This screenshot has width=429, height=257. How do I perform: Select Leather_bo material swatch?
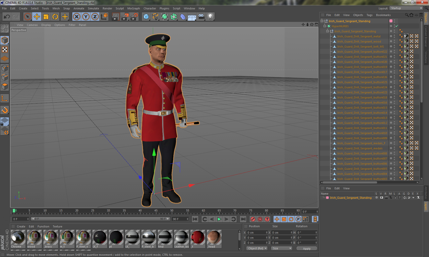point(181,239)
